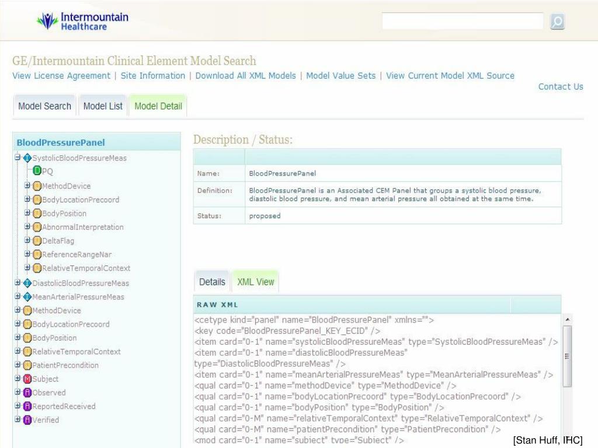Open the Site Information link
Screen dimensions: 598x448
152,76
